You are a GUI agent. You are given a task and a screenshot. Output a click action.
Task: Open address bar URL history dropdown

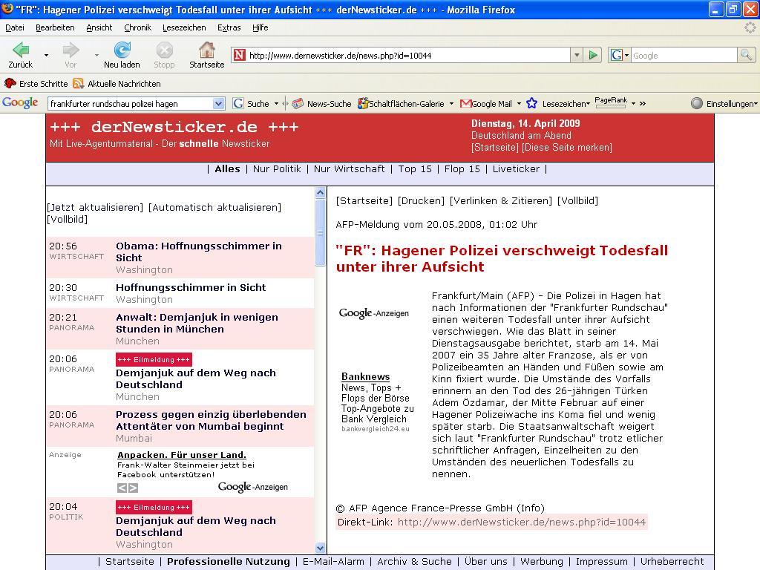(577, 55)
